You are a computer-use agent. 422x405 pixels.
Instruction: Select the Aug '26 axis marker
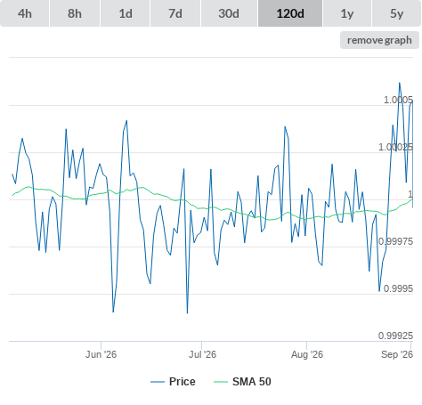click(307, 354)
